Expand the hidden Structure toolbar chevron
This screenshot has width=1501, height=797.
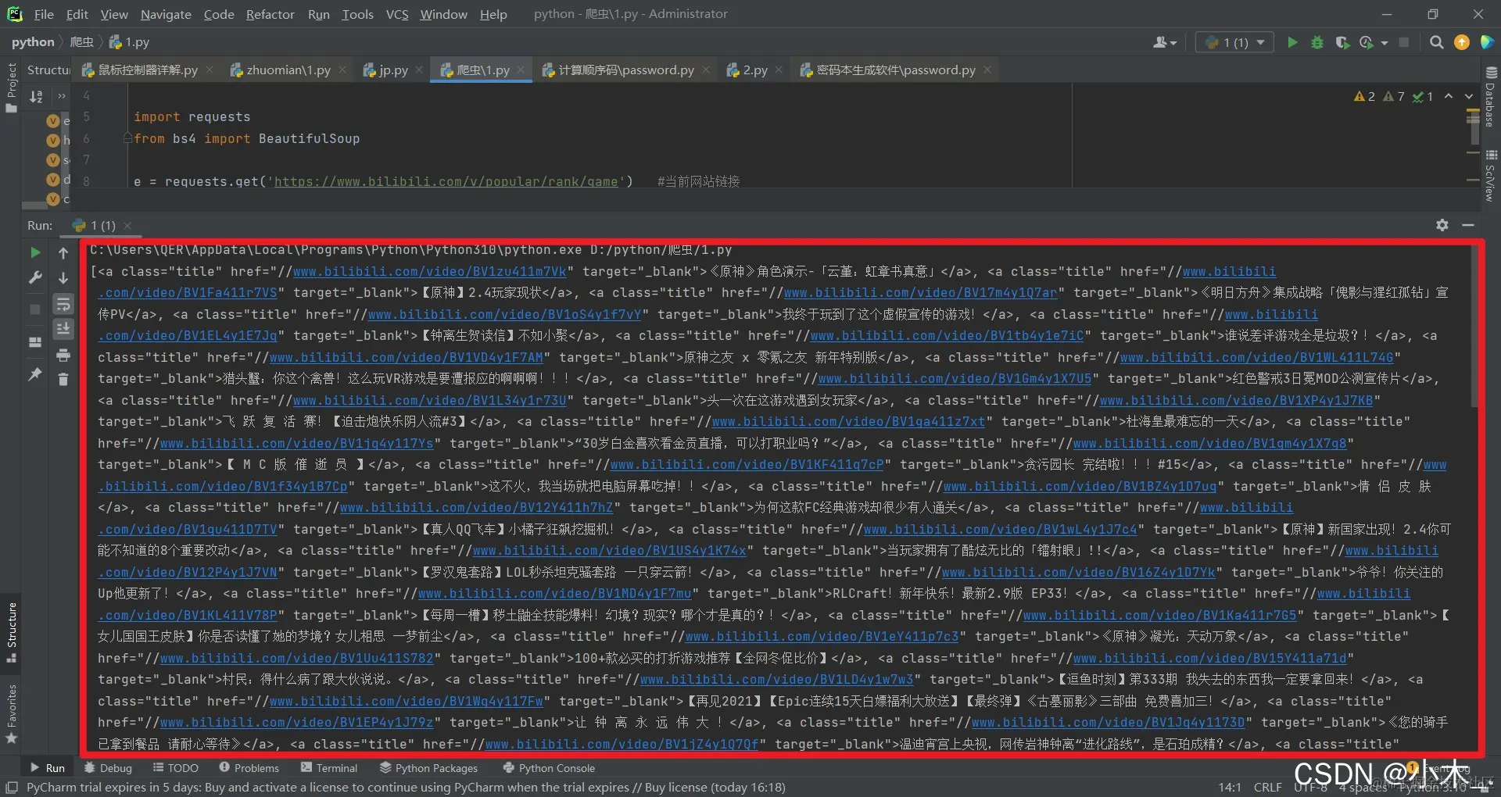pos(62,96)
